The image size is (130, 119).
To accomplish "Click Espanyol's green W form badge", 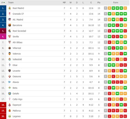I will (x=121, y=105).
